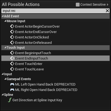Click the event icon beside Event BeginInputTouch
Screen dimensions: 111x111
pyautogui.click(x=12, y=53)
